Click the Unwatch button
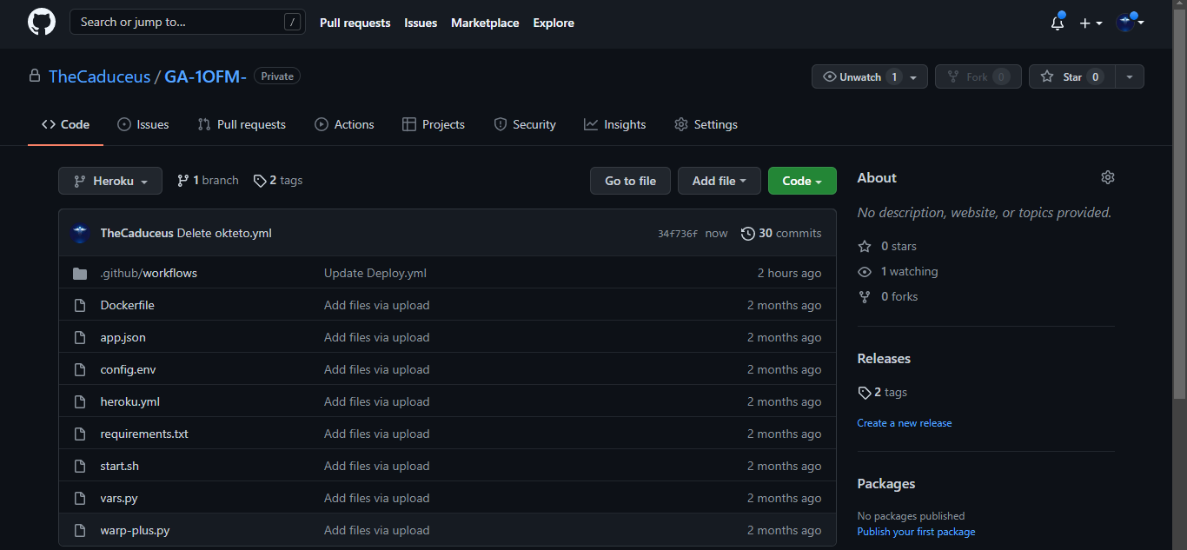Viewport: 1187px width, 550px height. pos(870,76)
